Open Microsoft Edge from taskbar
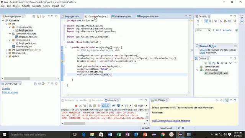Screen dimensions: 245x138 83,135
